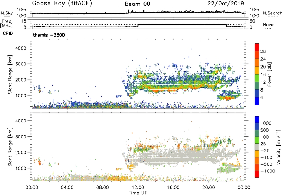Click the 'N.Sky' legend label
Viewport: 282px width, 195px height.
(x=7, y=13)
